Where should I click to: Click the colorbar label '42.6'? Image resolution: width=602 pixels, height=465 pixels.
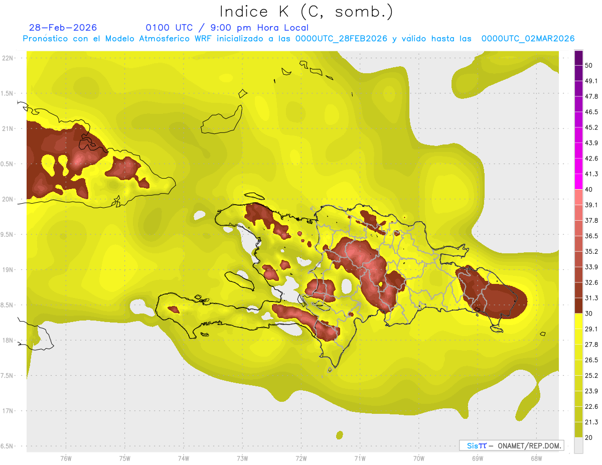click(591, 159)
